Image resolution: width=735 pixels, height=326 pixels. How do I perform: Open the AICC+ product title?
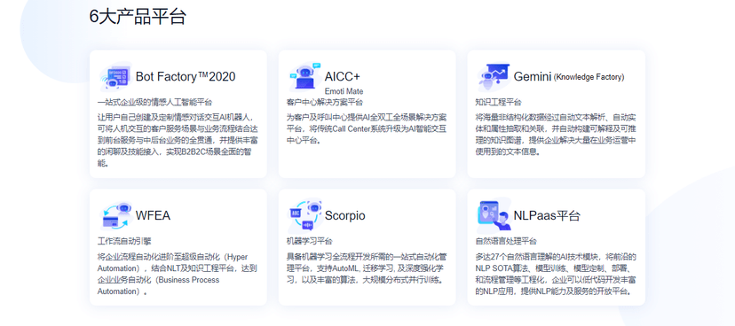pyautogui.click(x=342, y=76)
